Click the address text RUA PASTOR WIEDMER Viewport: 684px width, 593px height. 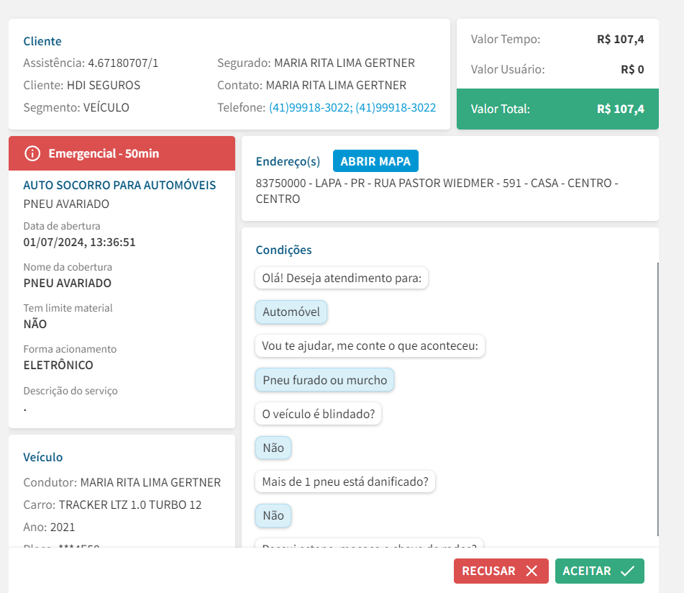434,184
